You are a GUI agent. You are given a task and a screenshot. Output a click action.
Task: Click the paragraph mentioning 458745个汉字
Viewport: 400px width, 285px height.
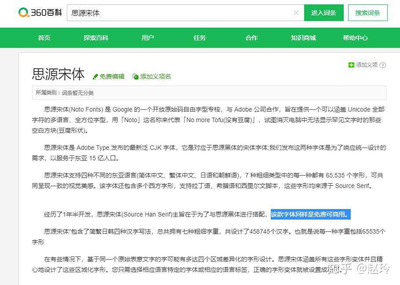tap(209, 237)
